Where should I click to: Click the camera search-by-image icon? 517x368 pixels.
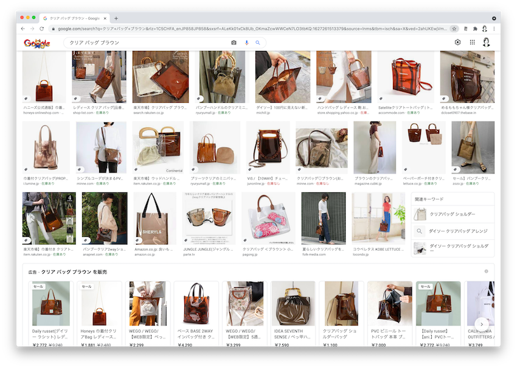point(234,43)
